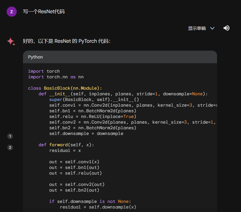The height and width of the screenshot is (212, 241).
Task: Expand the drafts chevron arrow
Action: 212,28
